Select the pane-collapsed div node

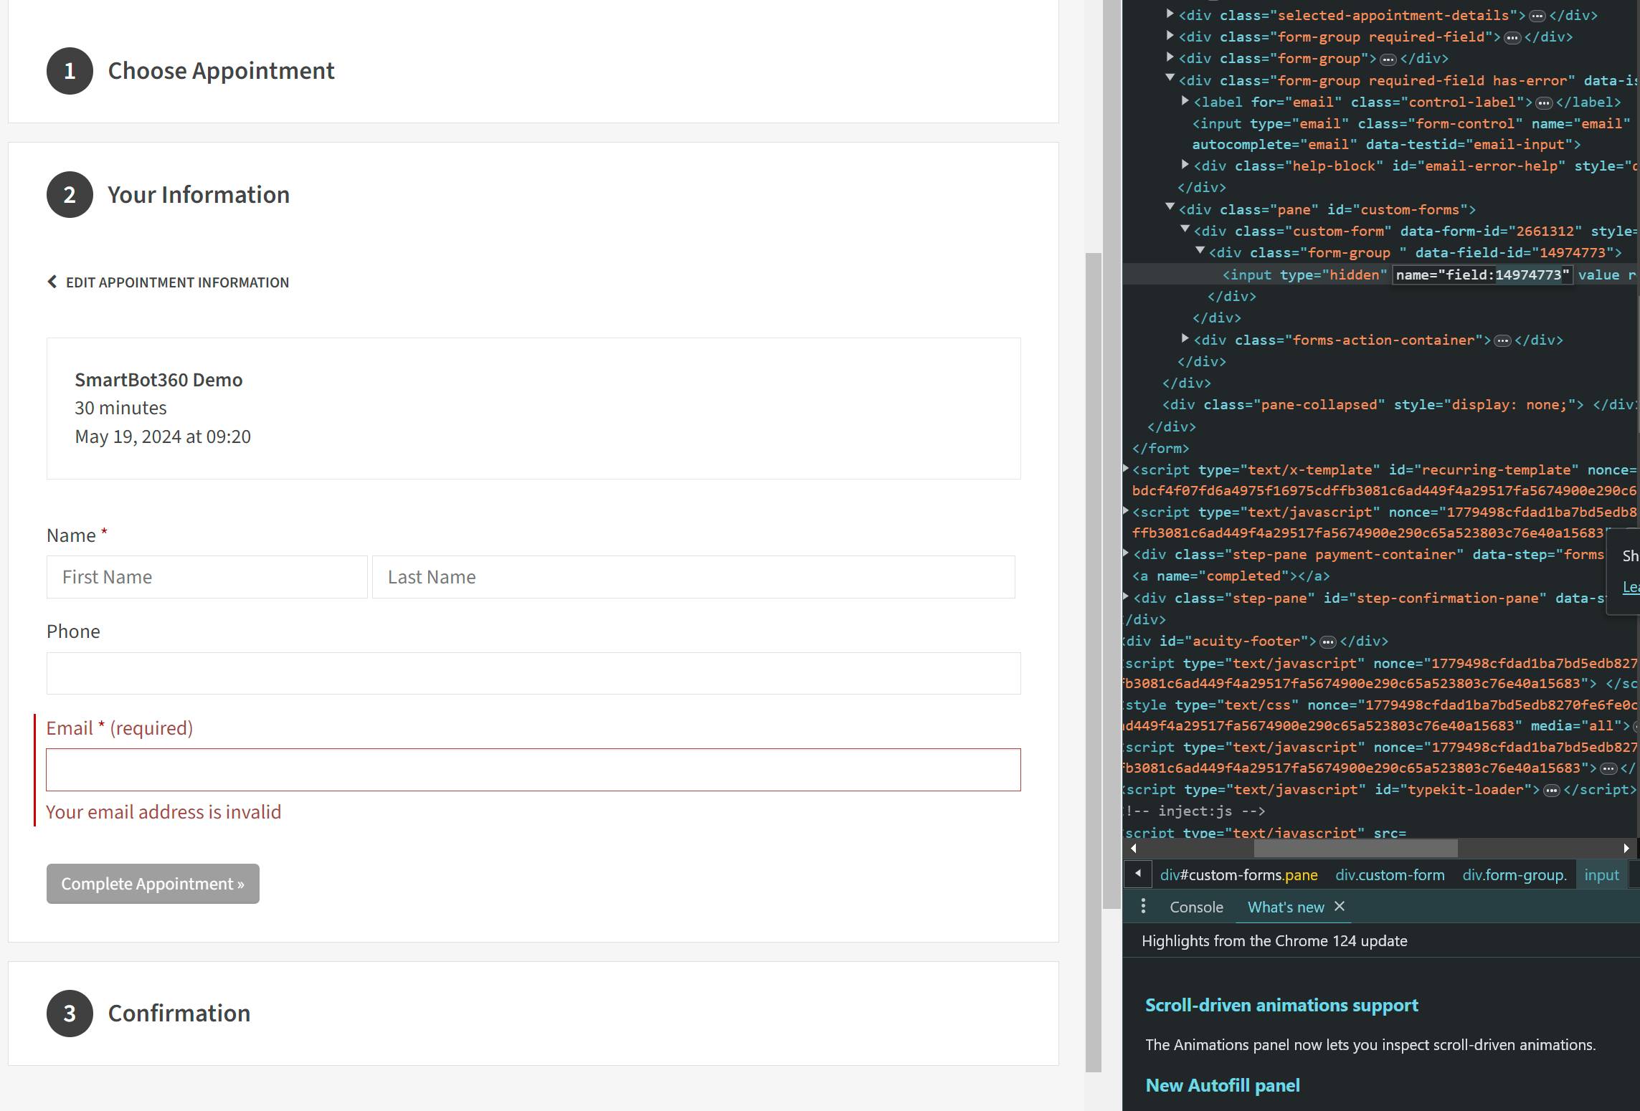pyautogui.click(x=1400, y=405)
